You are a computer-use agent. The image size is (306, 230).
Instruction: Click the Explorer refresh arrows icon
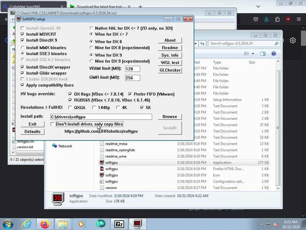click(202, 43)
